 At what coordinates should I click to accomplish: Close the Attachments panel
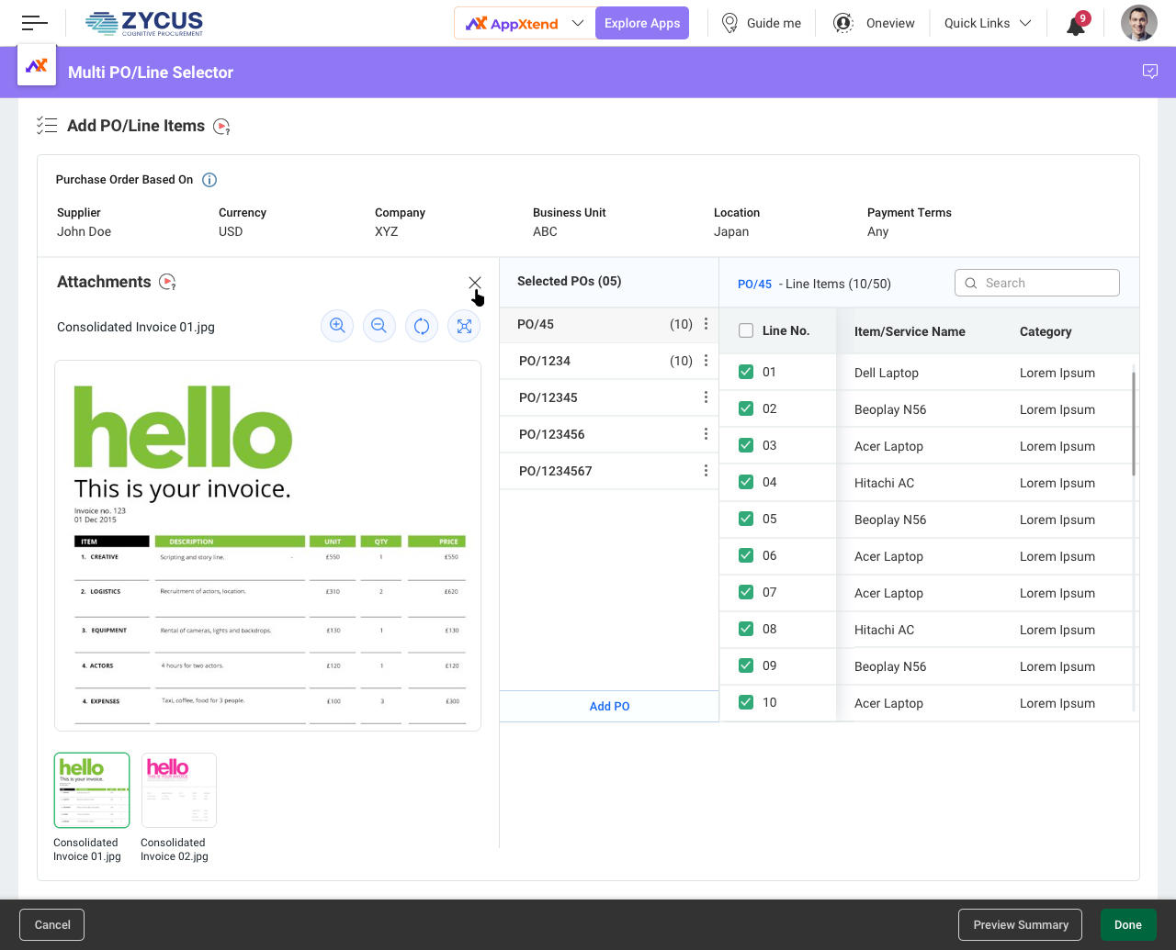[475, 283]
